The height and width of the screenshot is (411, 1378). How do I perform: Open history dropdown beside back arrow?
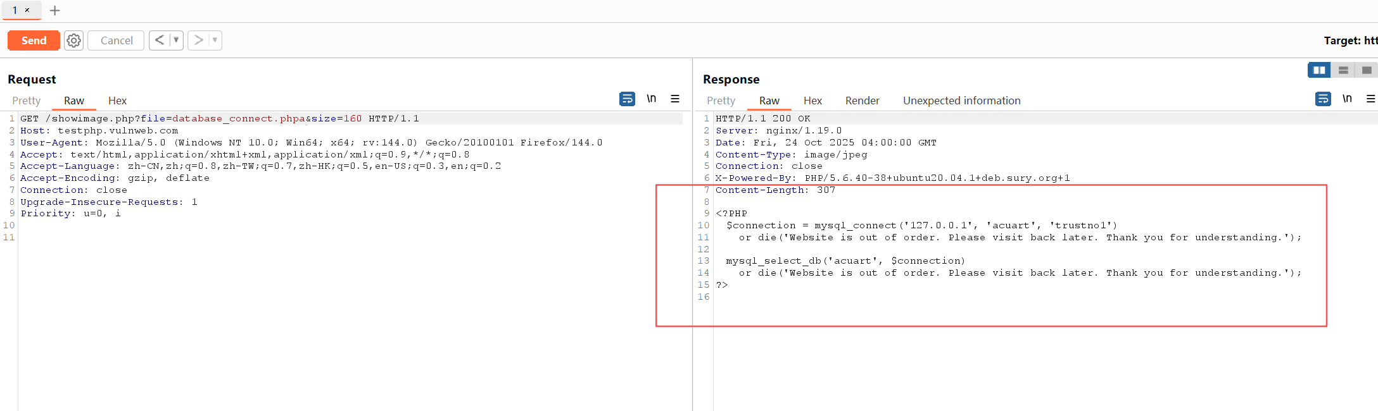coord(176,40)
